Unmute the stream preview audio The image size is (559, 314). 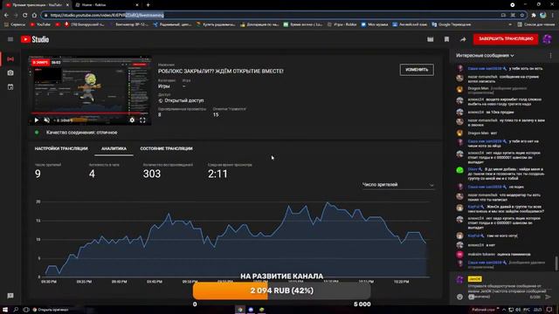46,120
